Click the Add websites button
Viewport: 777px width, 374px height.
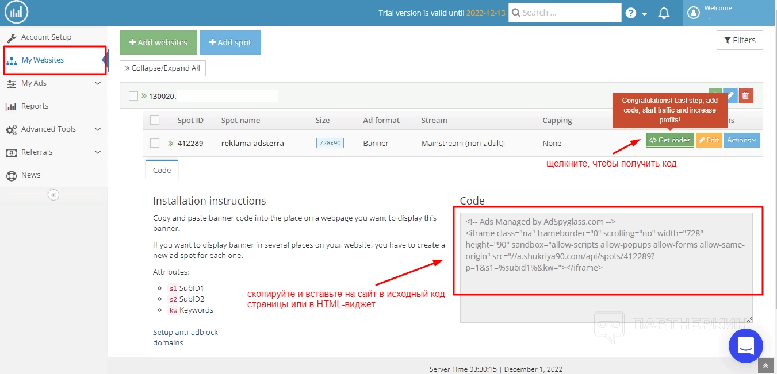158,43
